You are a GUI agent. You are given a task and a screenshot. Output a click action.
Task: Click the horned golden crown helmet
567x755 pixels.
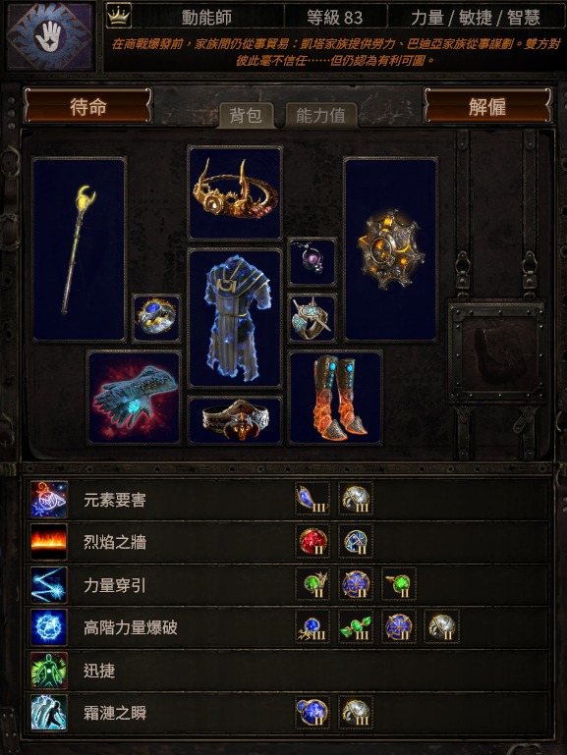pyautogui.click(x=235, y=193)
